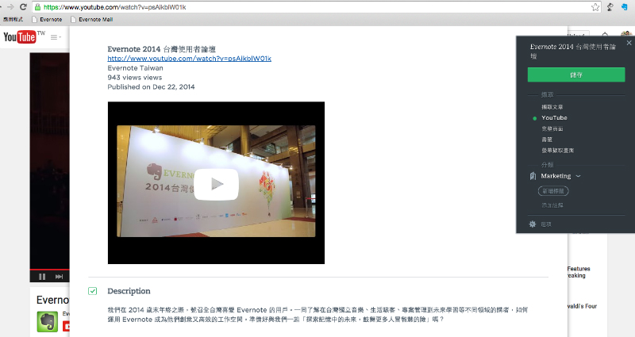Screen dimensions: 635x337
Task: Click the Published on Dec 22, 2014 text
Action: pos(151,87)
